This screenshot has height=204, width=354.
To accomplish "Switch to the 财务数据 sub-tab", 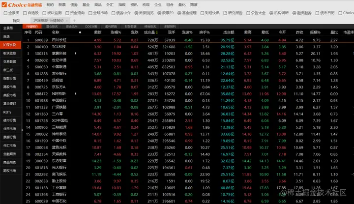I will 130,27.
